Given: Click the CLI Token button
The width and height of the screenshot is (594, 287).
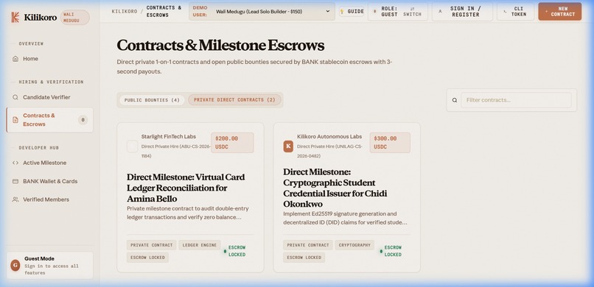Looking at the screenshot, I should tap(516, 12).
